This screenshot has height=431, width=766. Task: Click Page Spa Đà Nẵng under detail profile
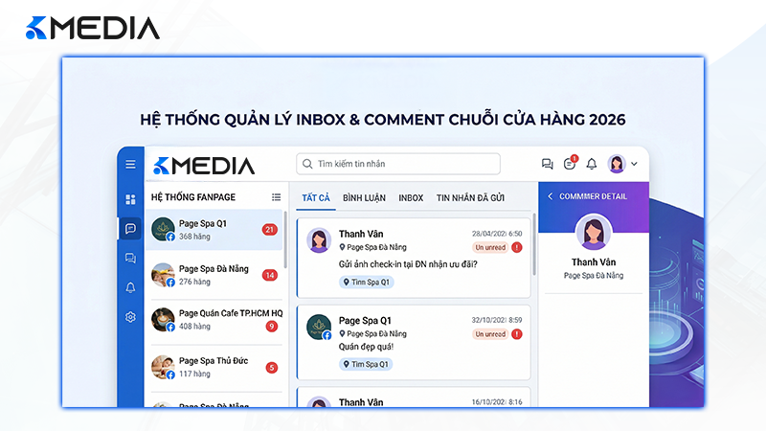[594, 276]
